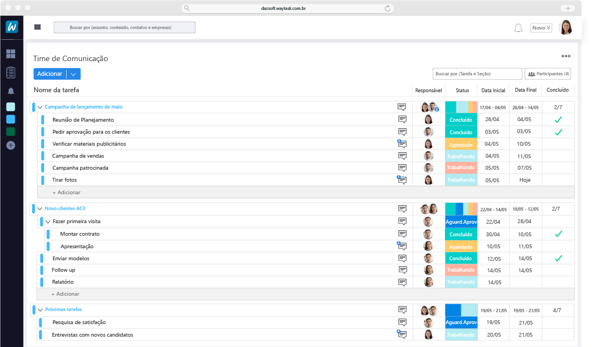This screenshot has width=594, height=347.
Task: Click the notifications bell in top bar
Action: pos(518,28)
